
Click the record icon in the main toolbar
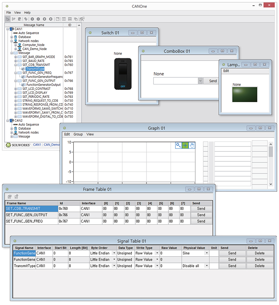click(x=45, y=19)
